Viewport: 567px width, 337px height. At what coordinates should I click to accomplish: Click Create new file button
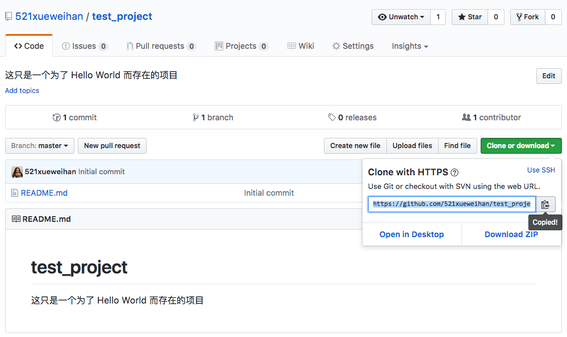(355, 146)
